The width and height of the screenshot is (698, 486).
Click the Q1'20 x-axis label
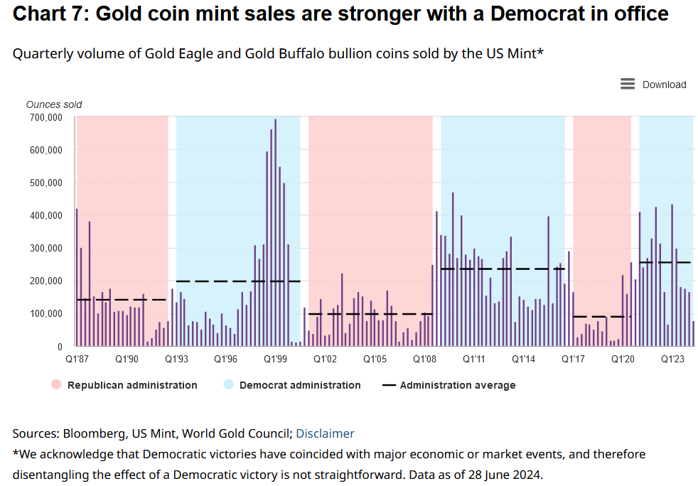(623, 360)
